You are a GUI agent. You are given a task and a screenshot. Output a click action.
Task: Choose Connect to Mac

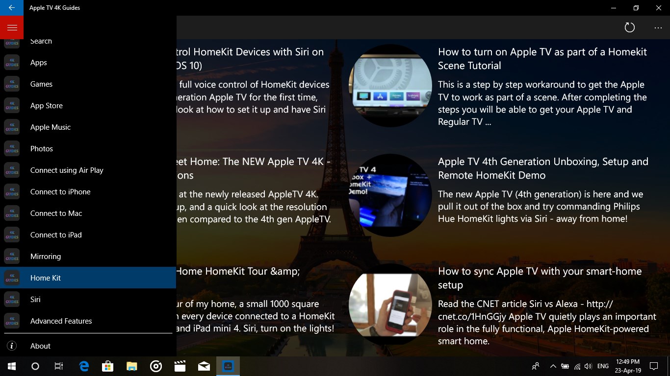(88, 213)
